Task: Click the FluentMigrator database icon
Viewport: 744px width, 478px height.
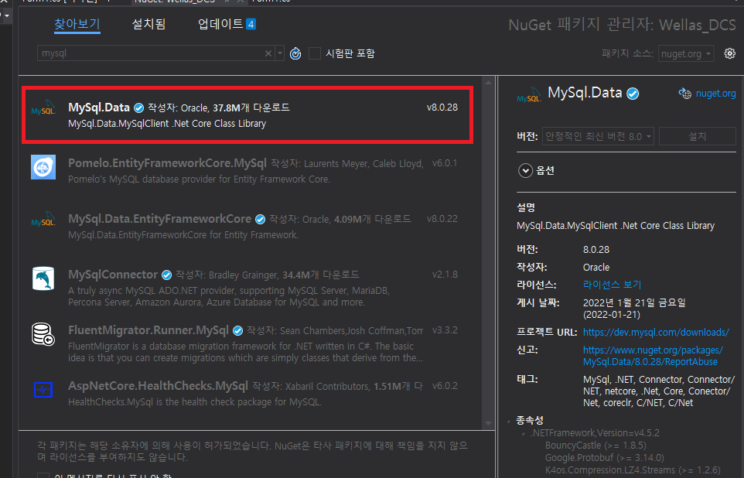Action: [43, 334]
